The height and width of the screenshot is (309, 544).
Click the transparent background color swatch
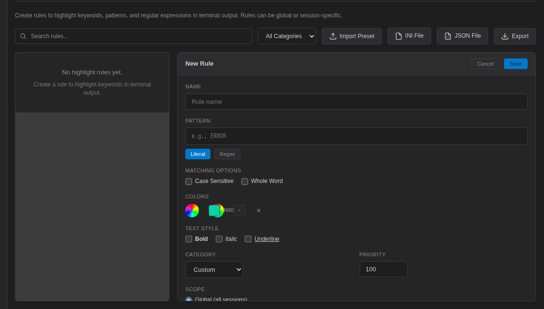[x=239, y=211]
